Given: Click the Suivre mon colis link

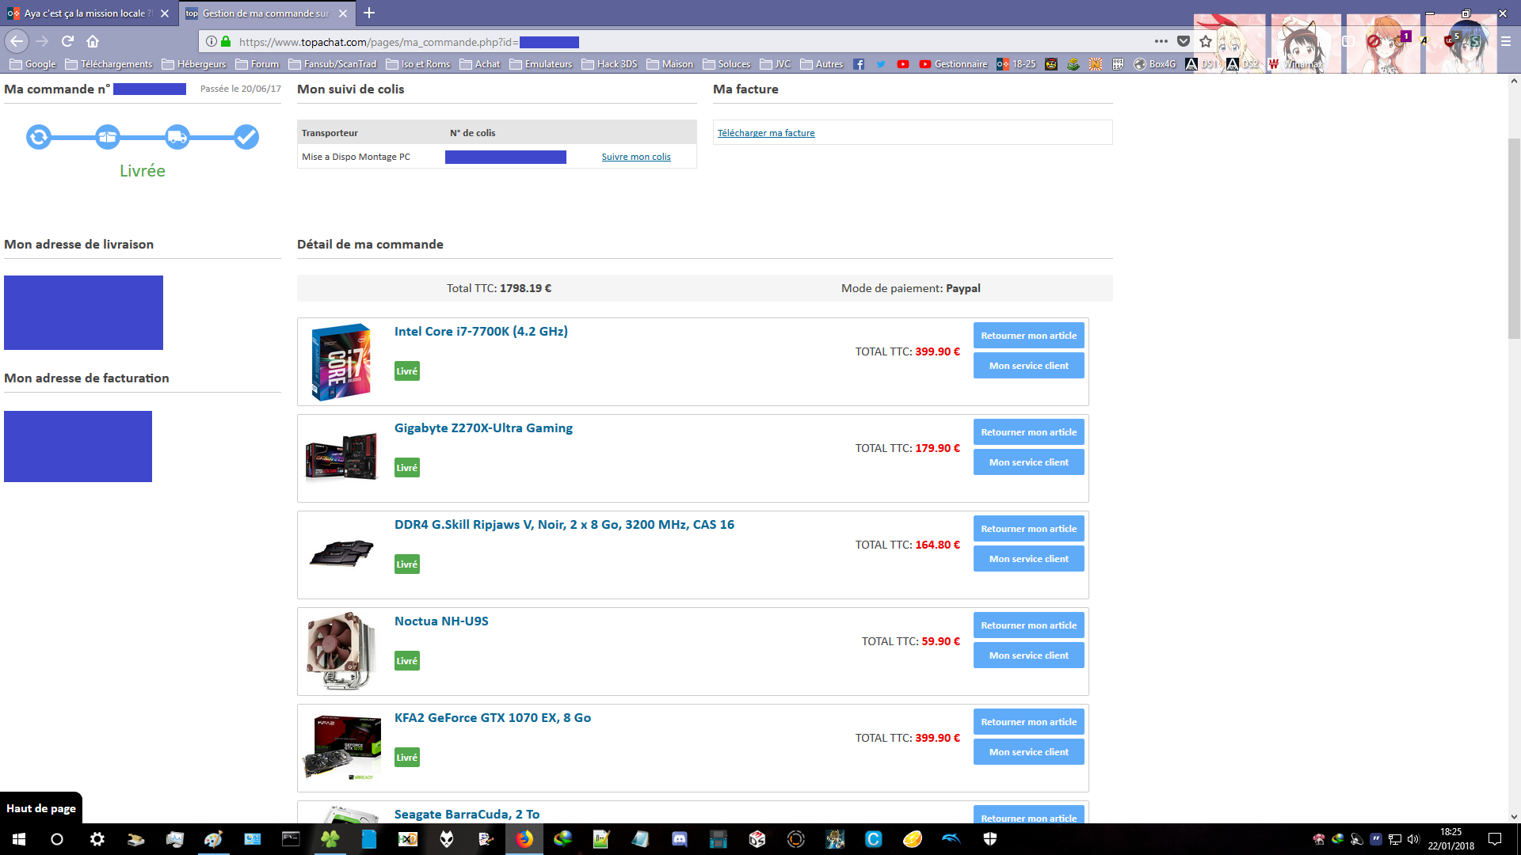Looking at the screenshot, I should click(x=636, y=157).
